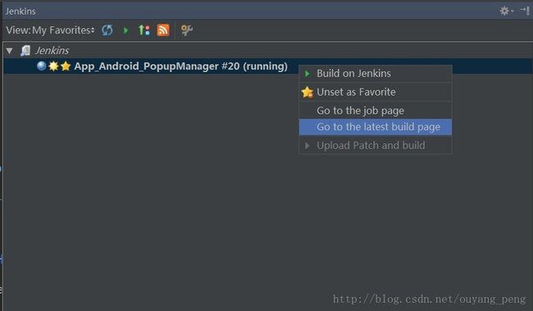Choose Build on Jenkins from context menu

pos(376,74)
